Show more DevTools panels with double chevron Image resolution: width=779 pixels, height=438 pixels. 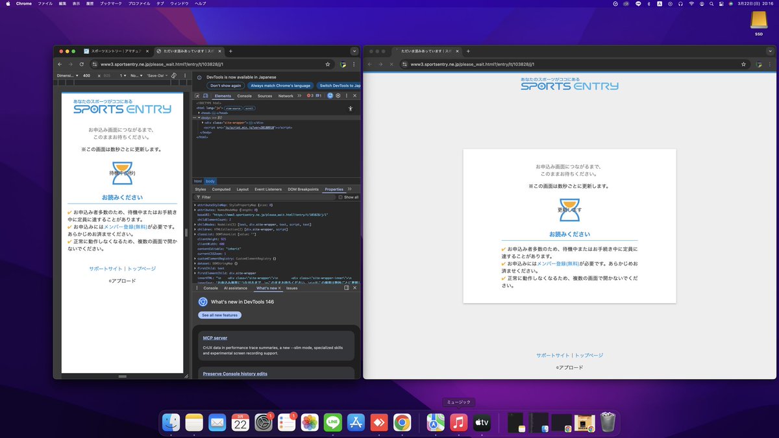pyautogui.click(x=299, y=96)
